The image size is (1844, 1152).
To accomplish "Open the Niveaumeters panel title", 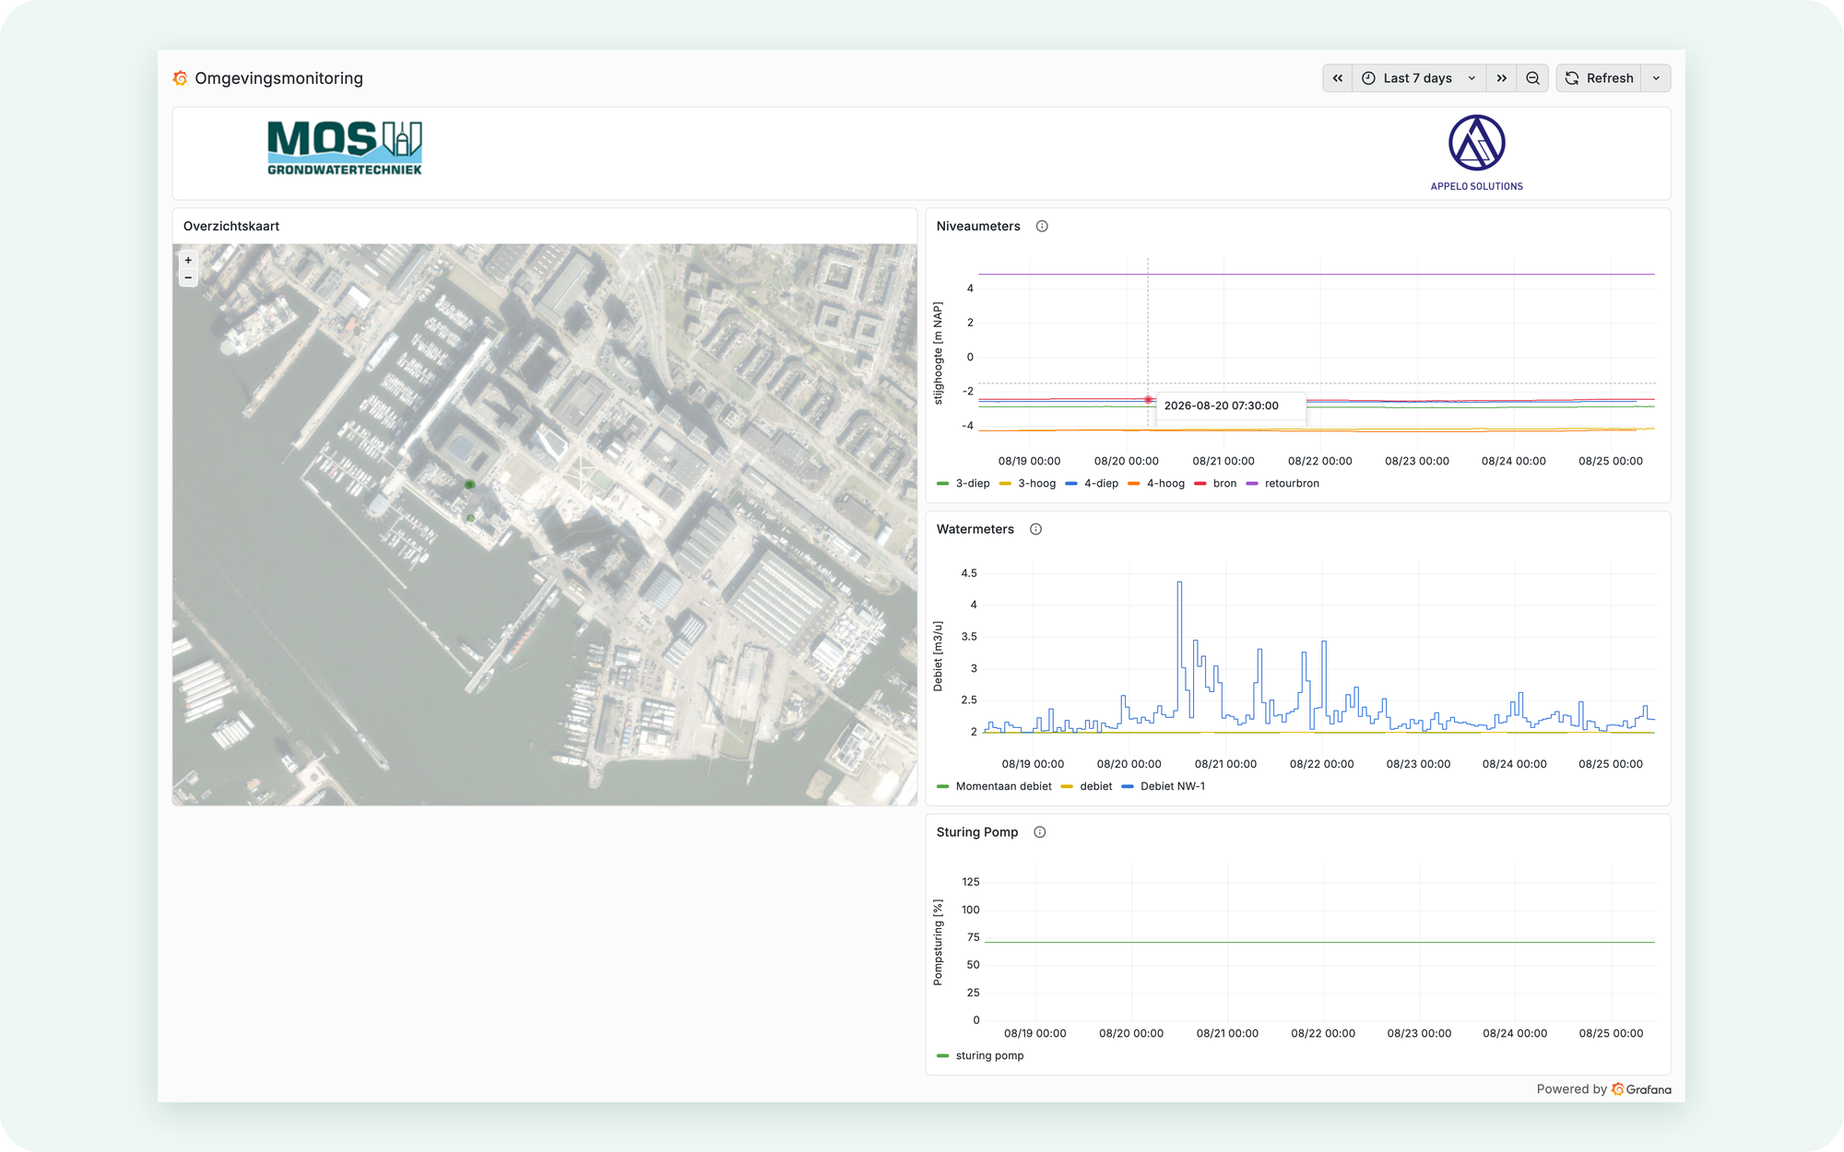I will (x=978, y=227).
